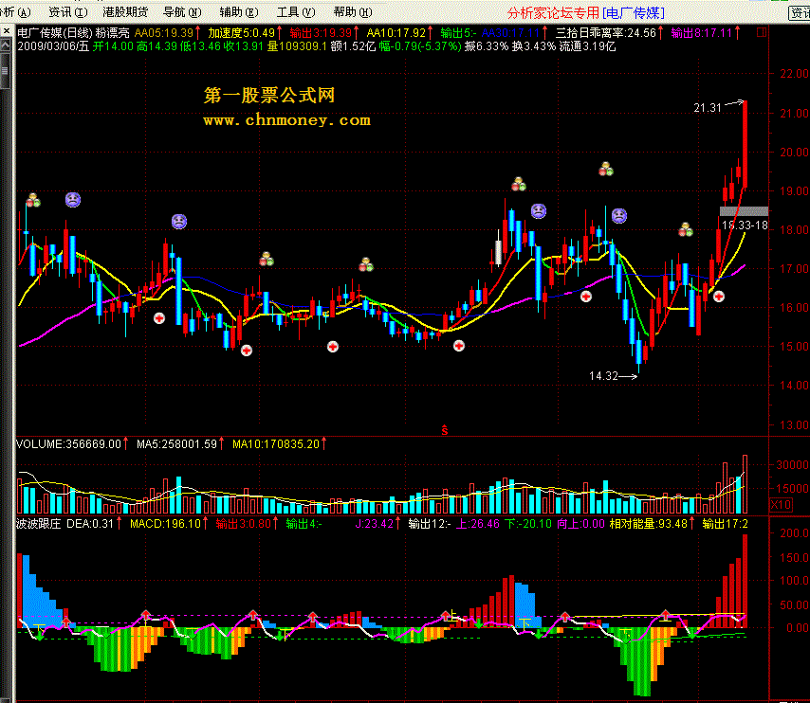This screenshot has width=810, height=703.
Task: Click the MACD:196.10 value
Action: point(165,523)
